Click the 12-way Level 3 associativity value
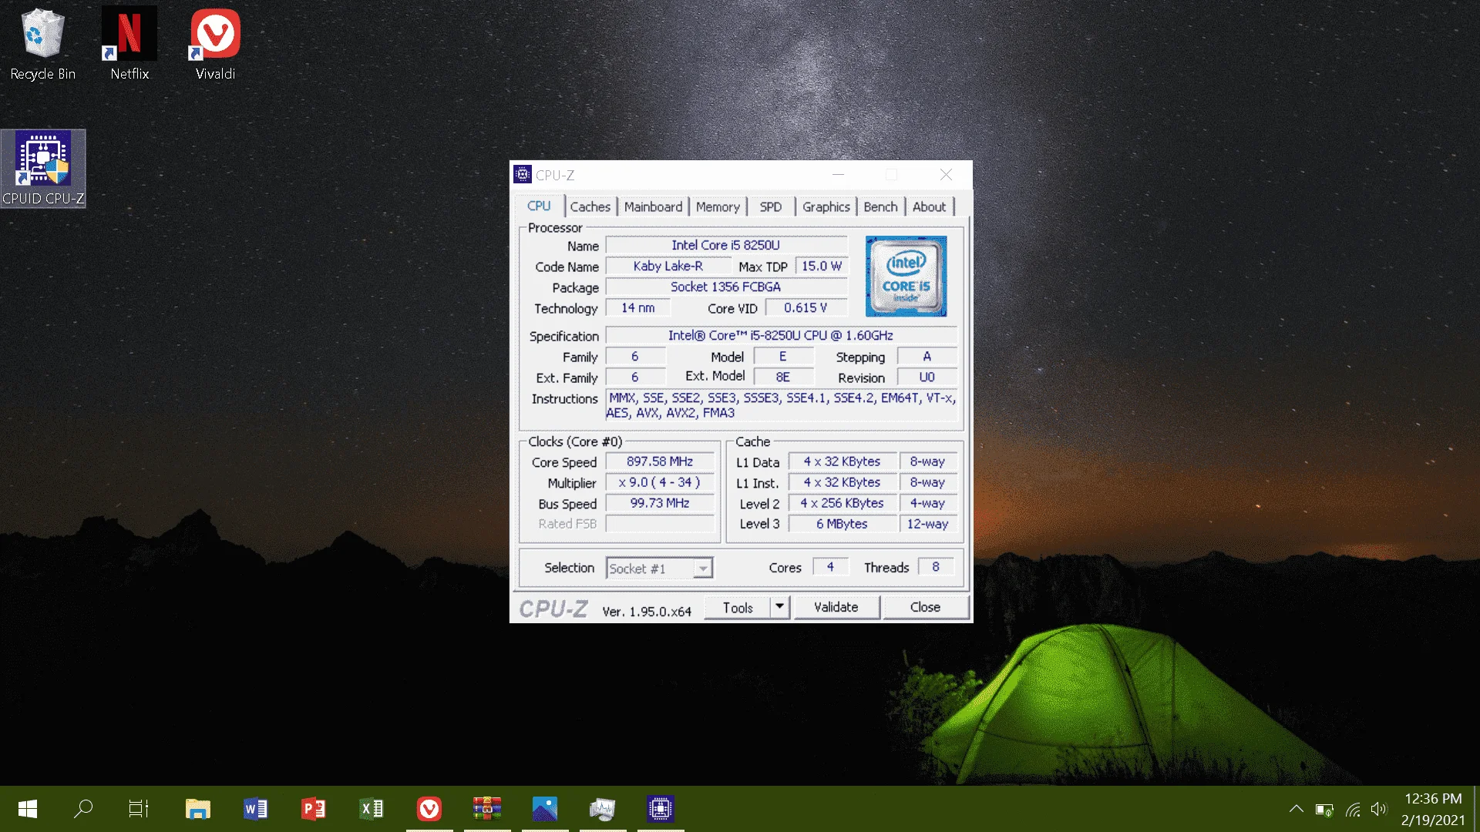Screen dimensions: 1480x832 927,524
